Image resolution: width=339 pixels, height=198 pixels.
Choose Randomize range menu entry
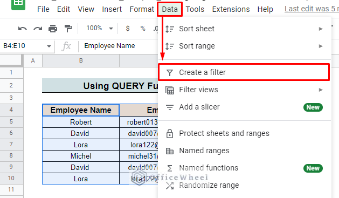pyautogui.click(x=245, y=186)
